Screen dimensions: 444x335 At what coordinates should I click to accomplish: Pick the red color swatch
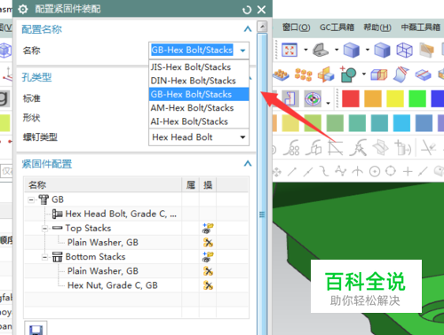(x=351, y=98)
